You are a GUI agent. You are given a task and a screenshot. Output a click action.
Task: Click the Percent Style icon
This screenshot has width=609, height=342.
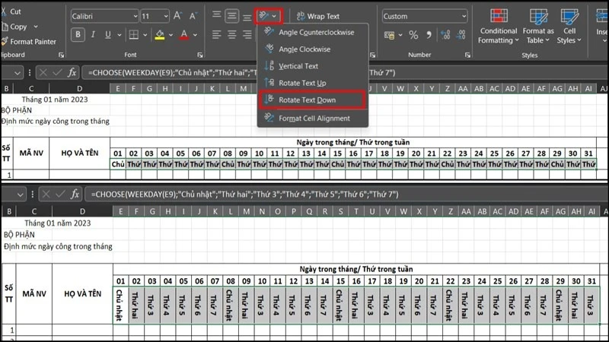point(413,35)
